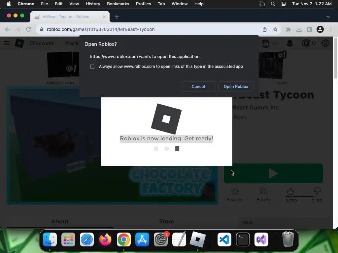The width and height of the screenshot is (338, 253).
Task: Switch to the About tab
Action: (x=60, y=221)
